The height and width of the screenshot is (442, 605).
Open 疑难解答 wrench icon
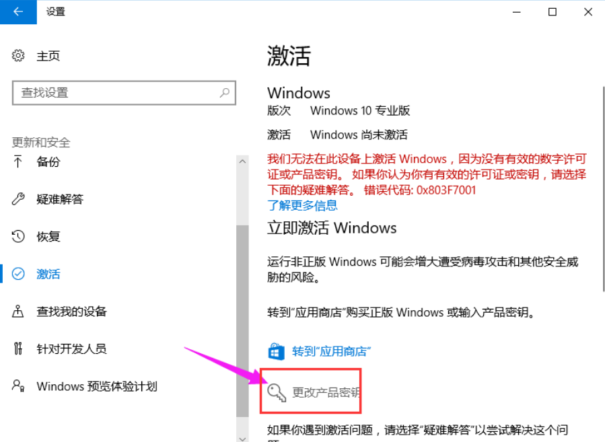[x=18, y=199]
